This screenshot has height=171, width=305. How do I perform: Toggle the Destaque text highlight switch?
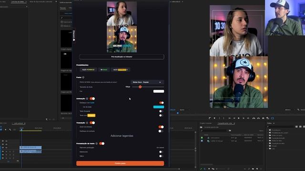[x=162, y=103]
